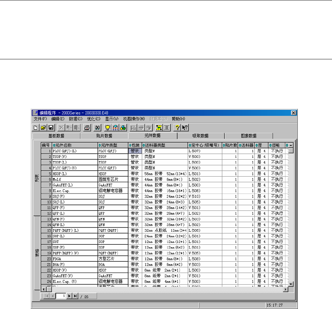Open the 数据(C) menu
Screen dimensions: 332x309
point(76,119)
